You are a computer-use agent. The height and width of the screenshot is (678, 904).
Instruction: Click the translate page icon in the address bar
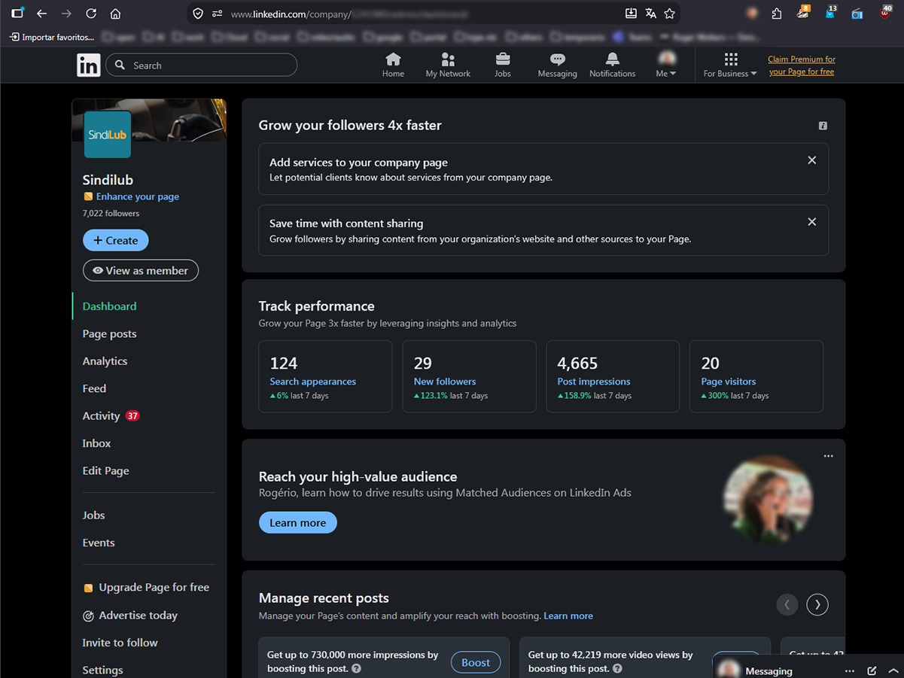point(650,14)
